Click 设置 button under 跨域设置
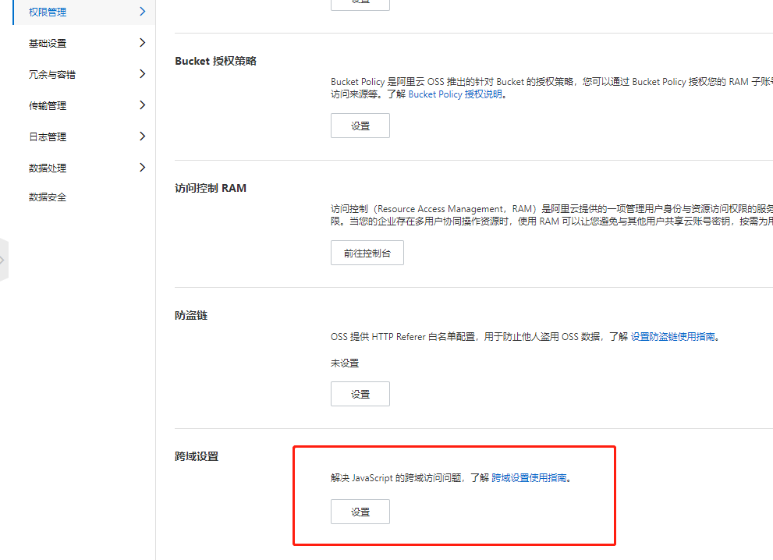This screenshot has height=560, width=773. pos(360,512)
